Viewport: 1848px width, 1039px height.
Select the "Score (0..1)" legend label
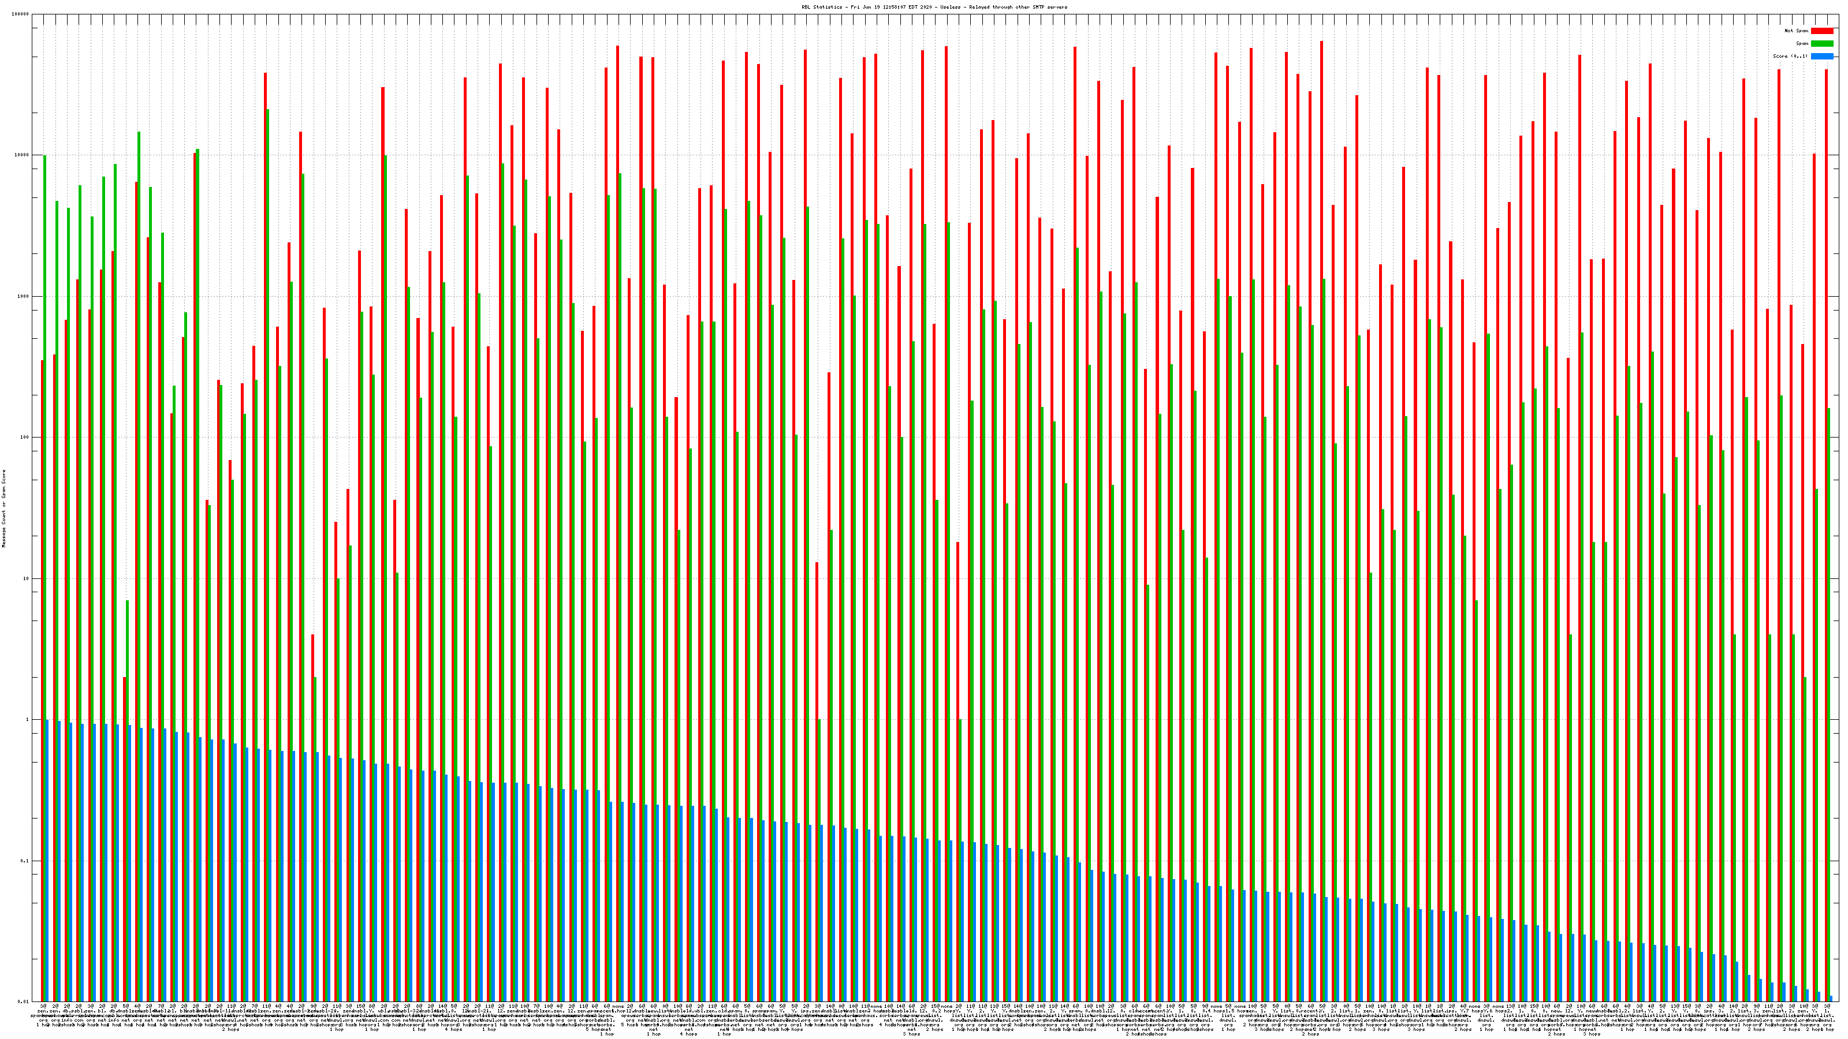(x=1791, y=56)
